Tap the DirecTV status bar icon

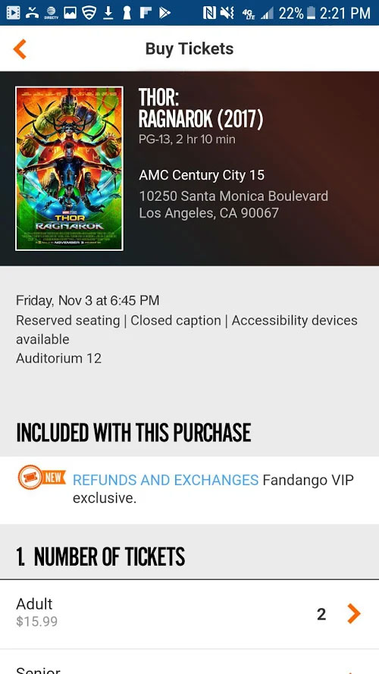click(51, 13)
